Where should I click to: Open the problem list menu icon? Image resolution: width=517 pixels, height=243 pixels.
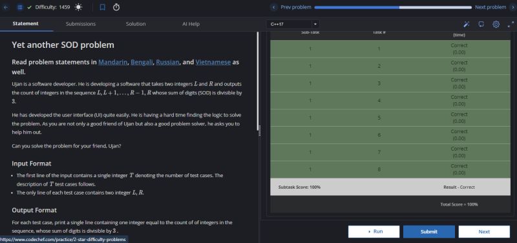tap(20, 7)
